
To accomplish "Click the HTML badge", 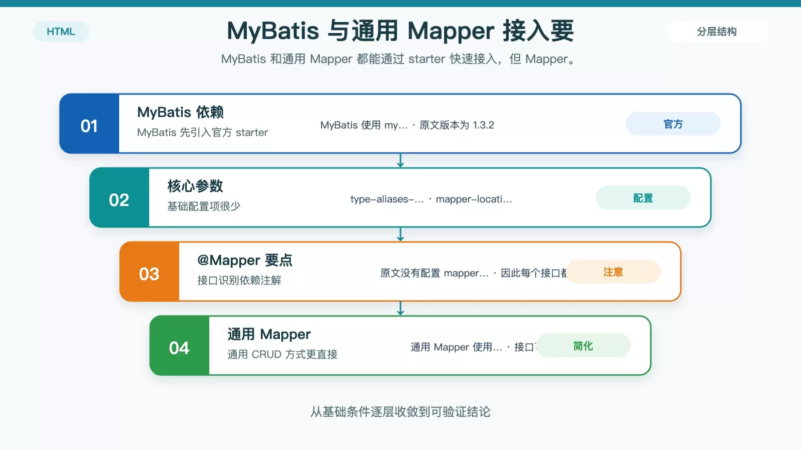I will point(61,31).
